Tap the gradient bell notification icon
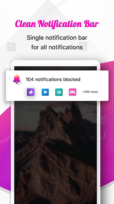 coord(17,79)
